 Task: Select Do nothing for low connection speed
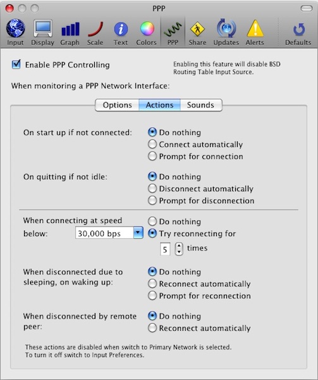coord(152,221)
